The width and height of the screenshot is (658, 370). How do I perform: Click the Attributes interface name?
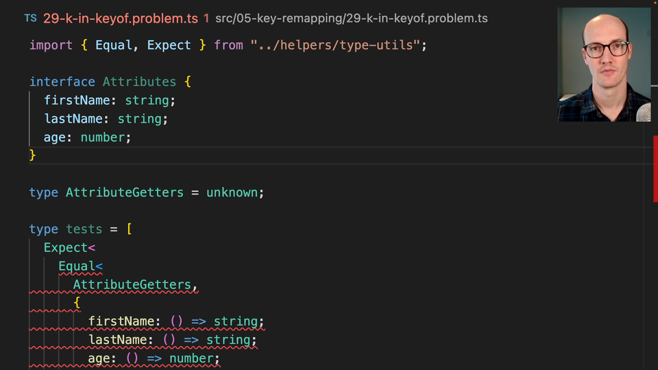(x=139, y=82)
